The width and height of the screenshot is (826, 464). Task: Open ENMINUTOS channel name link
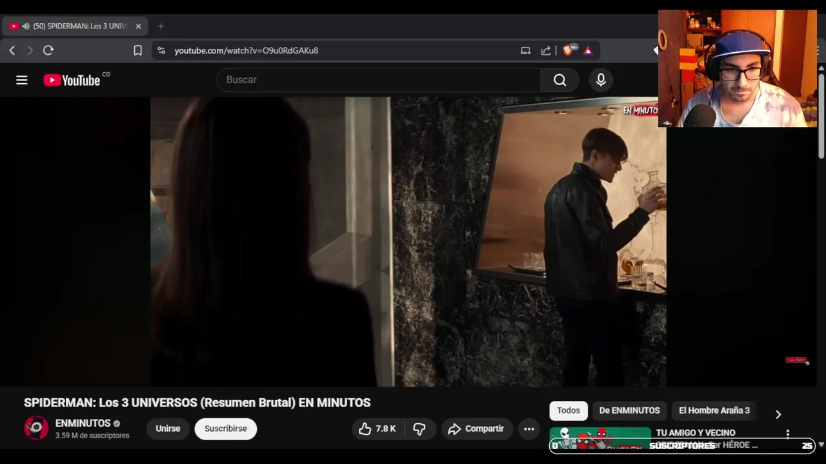click(83, 423)
